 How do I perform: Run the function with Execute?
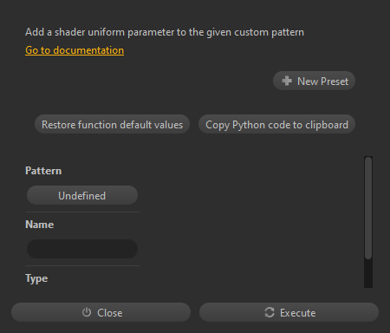tap(289, 312)
